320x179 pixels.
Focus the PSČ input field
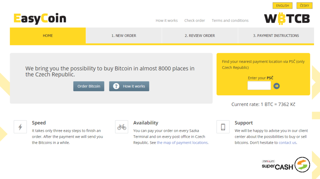click(259, 86)
